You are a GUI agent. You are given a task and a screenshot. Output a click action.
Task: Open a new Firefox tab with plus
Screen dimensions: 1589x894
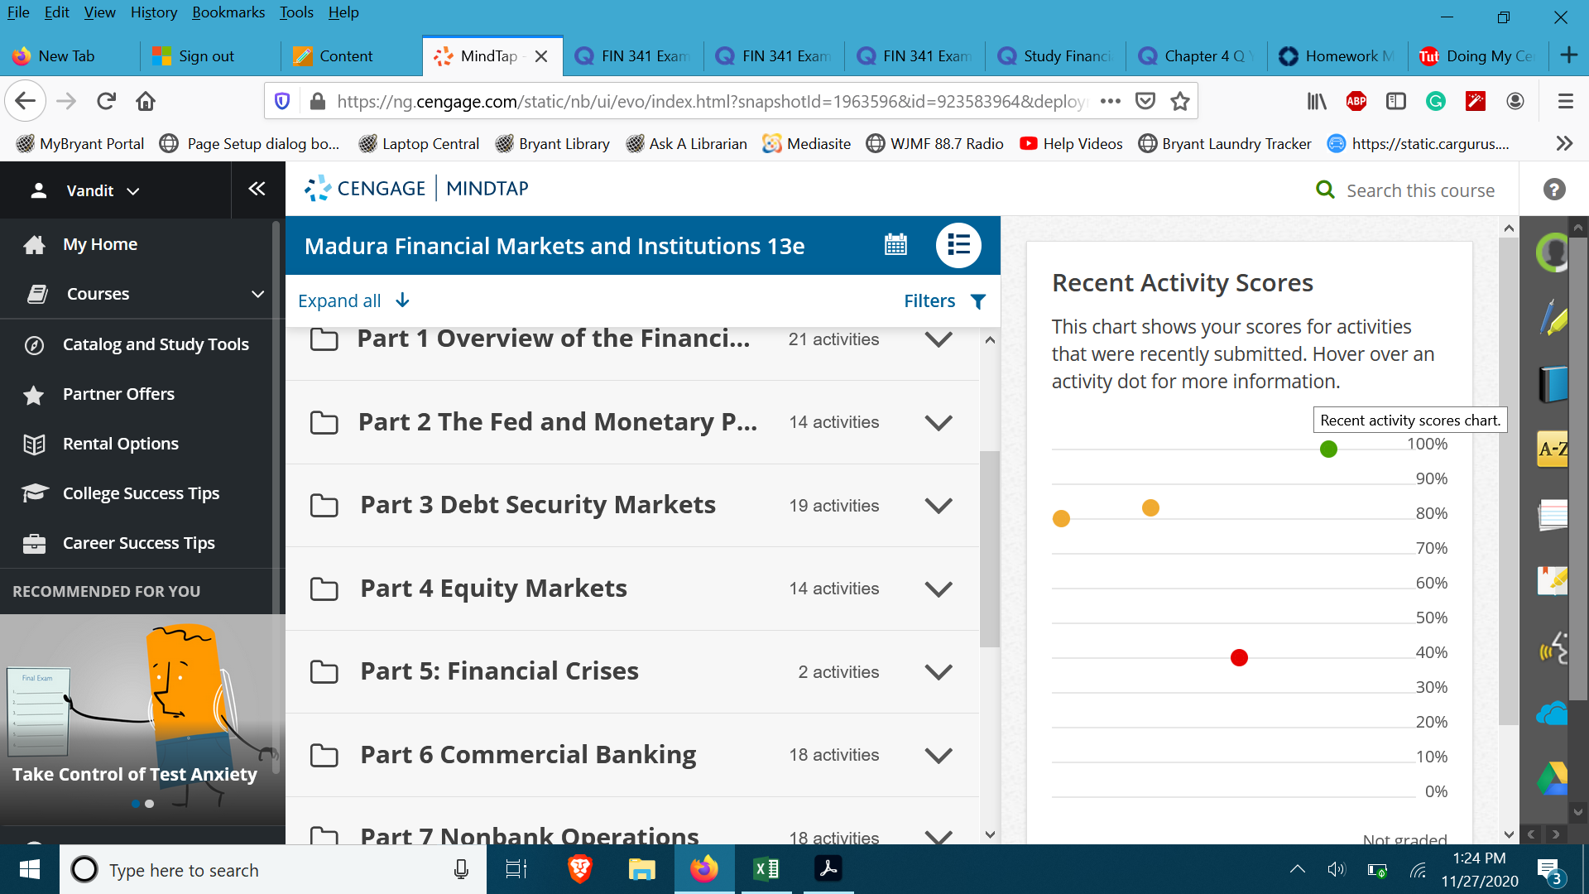(1568, 55)
